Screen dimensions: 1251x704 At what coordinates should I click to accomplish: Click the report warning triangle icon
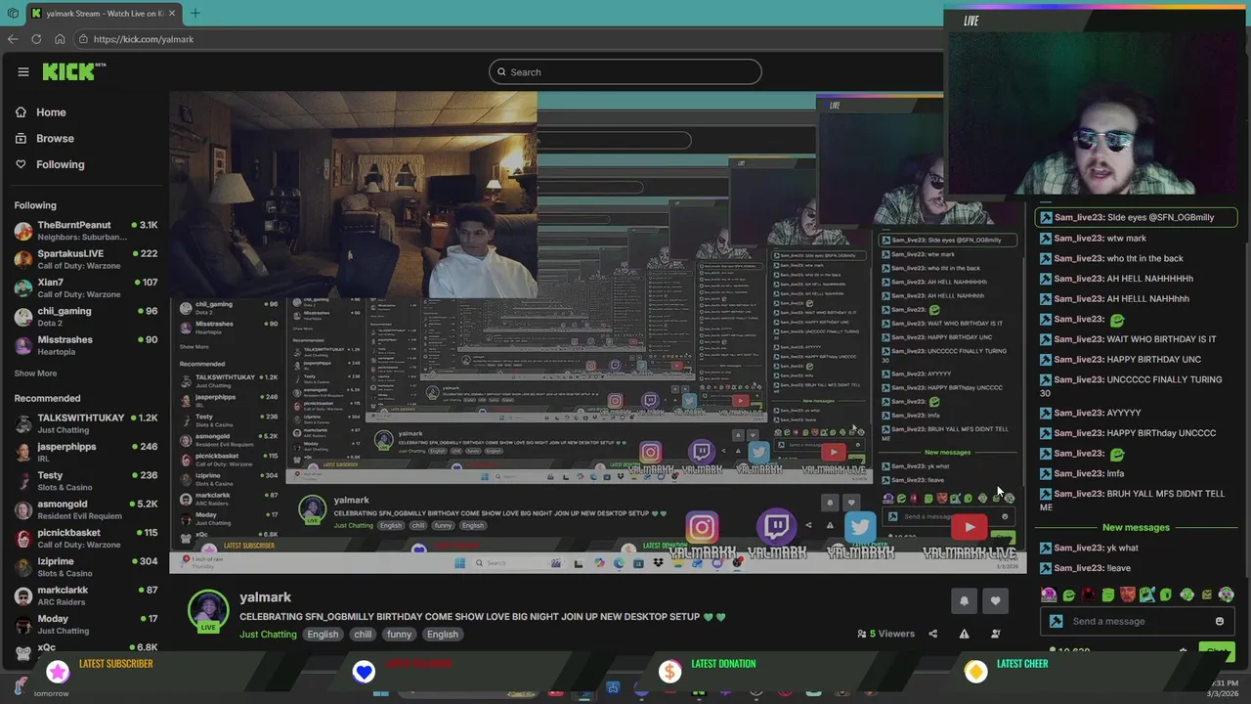click(964, 634)
